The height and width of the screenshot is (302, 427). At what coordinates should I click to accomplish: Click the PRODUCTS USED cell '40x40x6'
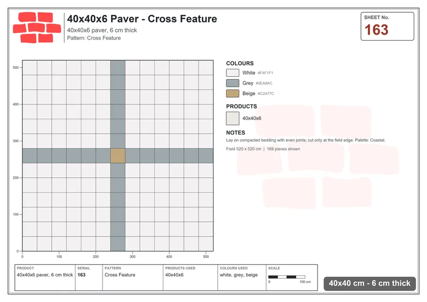click(x=175, y=275)
